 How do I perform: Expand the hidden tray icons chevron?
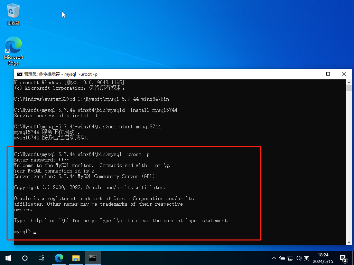pos(274,258)
